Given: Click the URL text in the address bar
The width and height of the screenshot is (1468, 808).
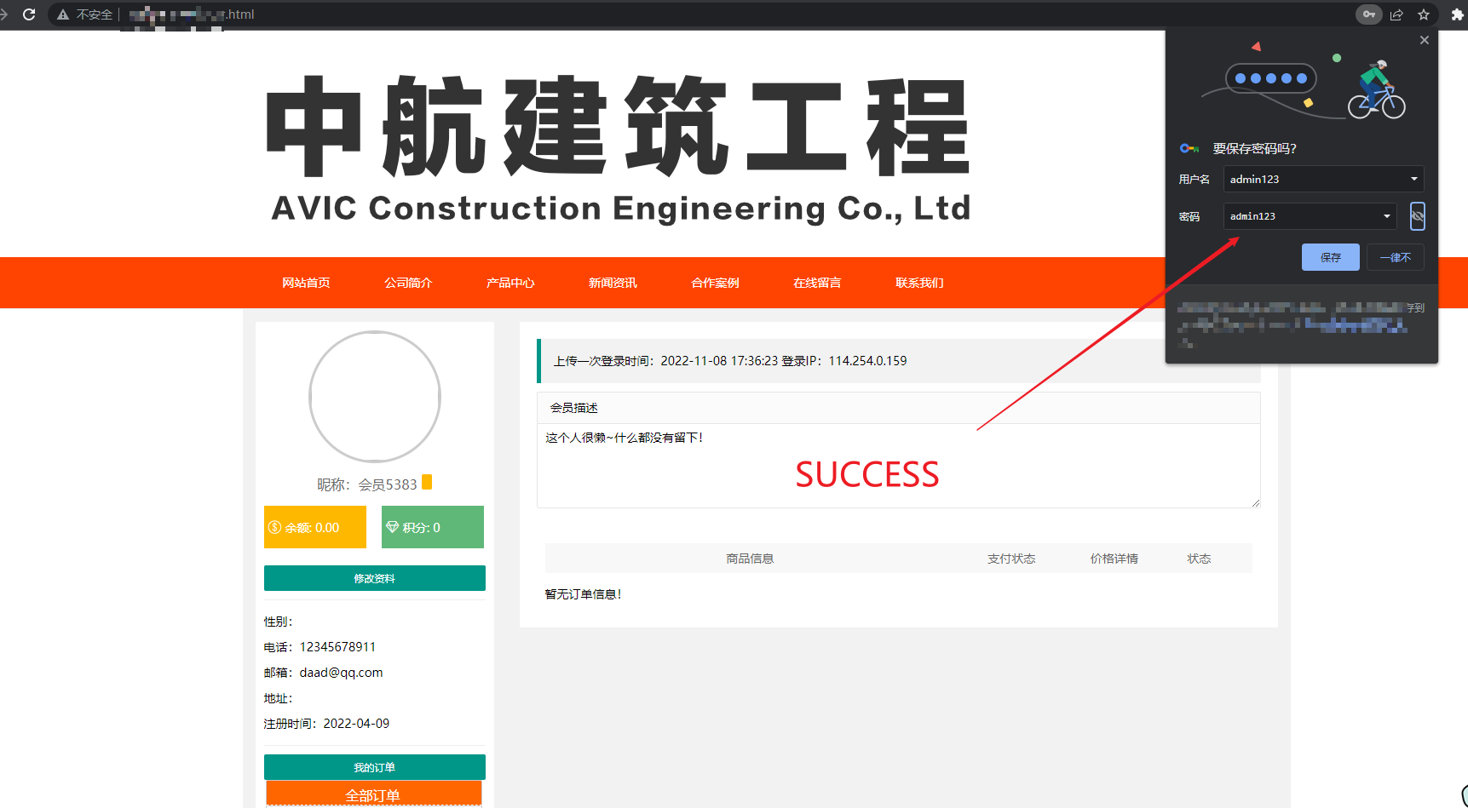Looking at the screenshot, I should point(192,14).
